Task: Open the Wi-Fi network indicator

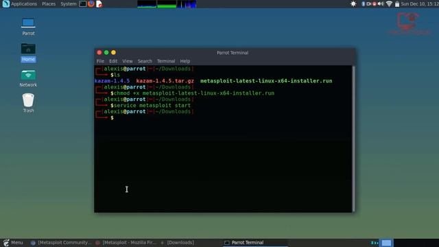Action: (x=389, y=4)
